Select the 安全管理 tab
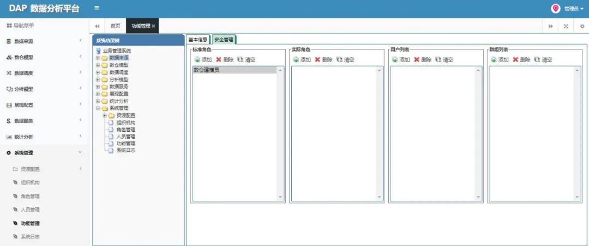The height and width of the screenshot is (246, 589). (224, 39)
